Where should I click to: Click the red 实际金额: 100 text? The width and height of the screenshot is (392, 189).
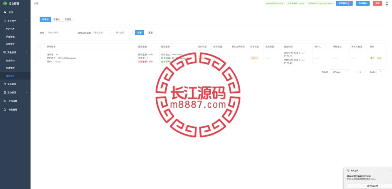pos(145,61)
